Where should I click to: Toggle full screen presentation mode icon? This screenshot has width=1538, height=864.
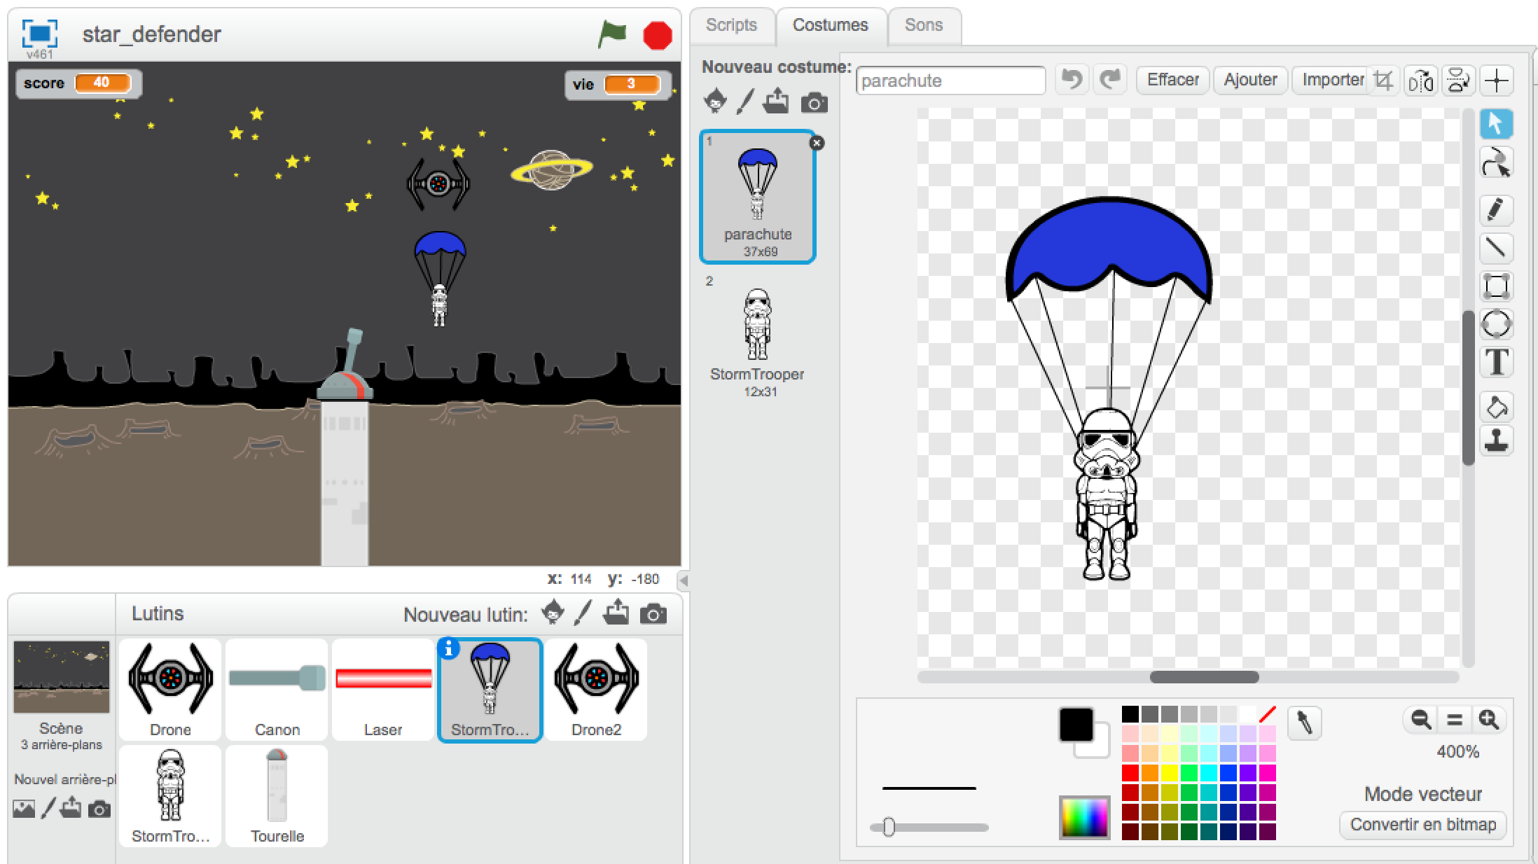pyautogui.click(x=40, y=34)
